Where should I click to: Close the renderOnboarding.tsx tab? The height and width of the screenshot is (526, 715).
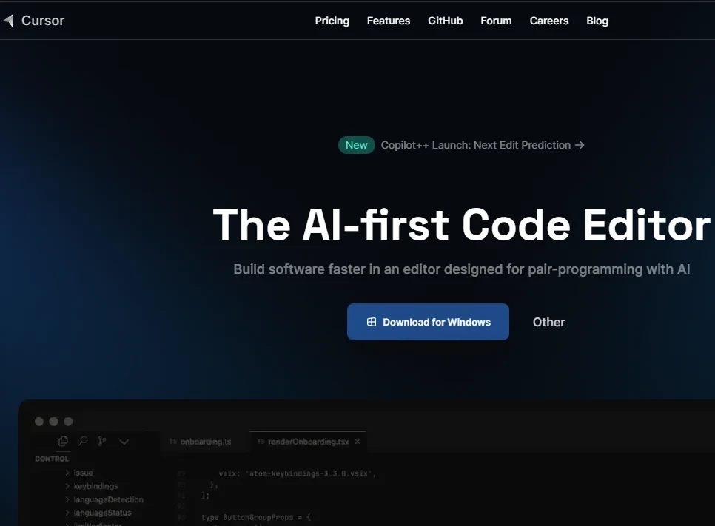coord(357,441)
